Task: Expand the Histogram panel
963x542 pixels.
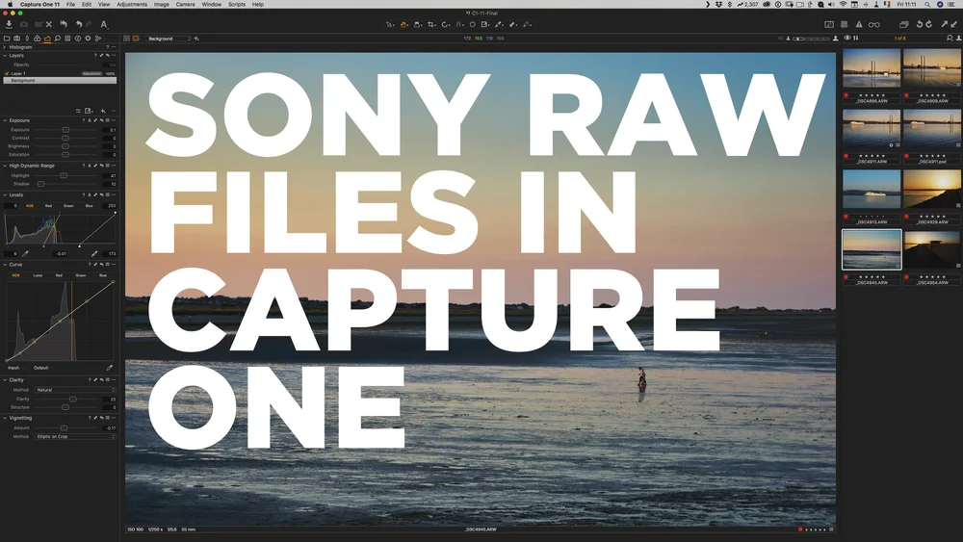Action: pos(5,46)
